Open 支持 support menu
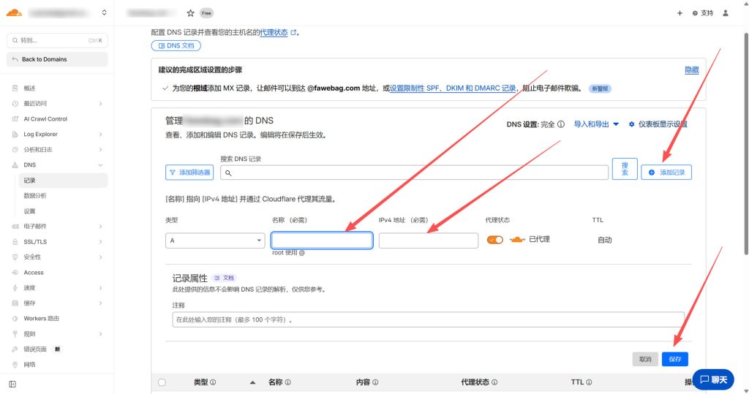 point(703,13)
